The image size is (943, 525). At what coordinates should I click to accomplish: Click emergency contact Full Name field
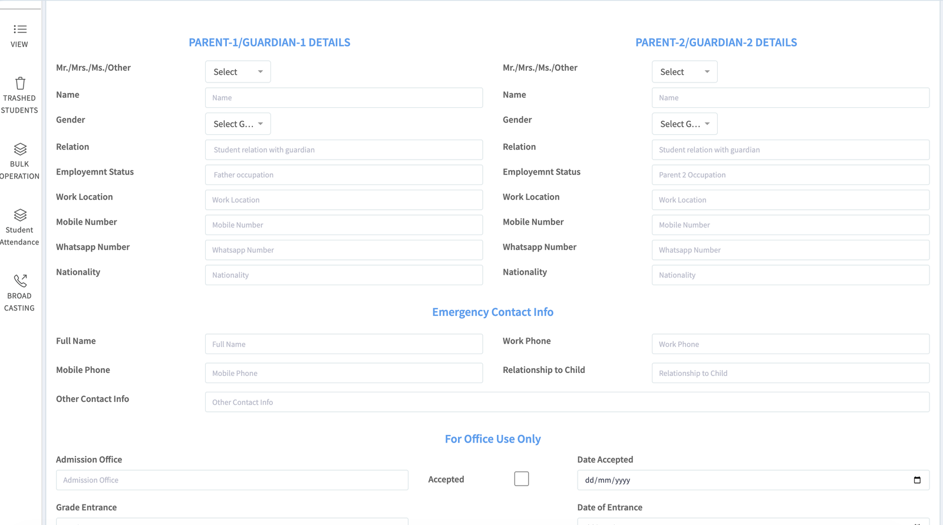click(344, 344)
